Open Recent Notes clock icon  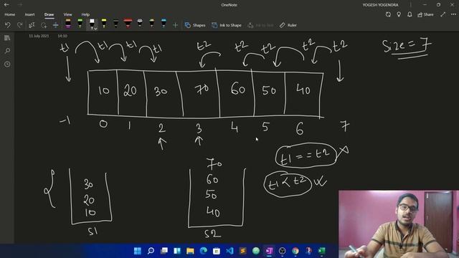tap(7, 64)
